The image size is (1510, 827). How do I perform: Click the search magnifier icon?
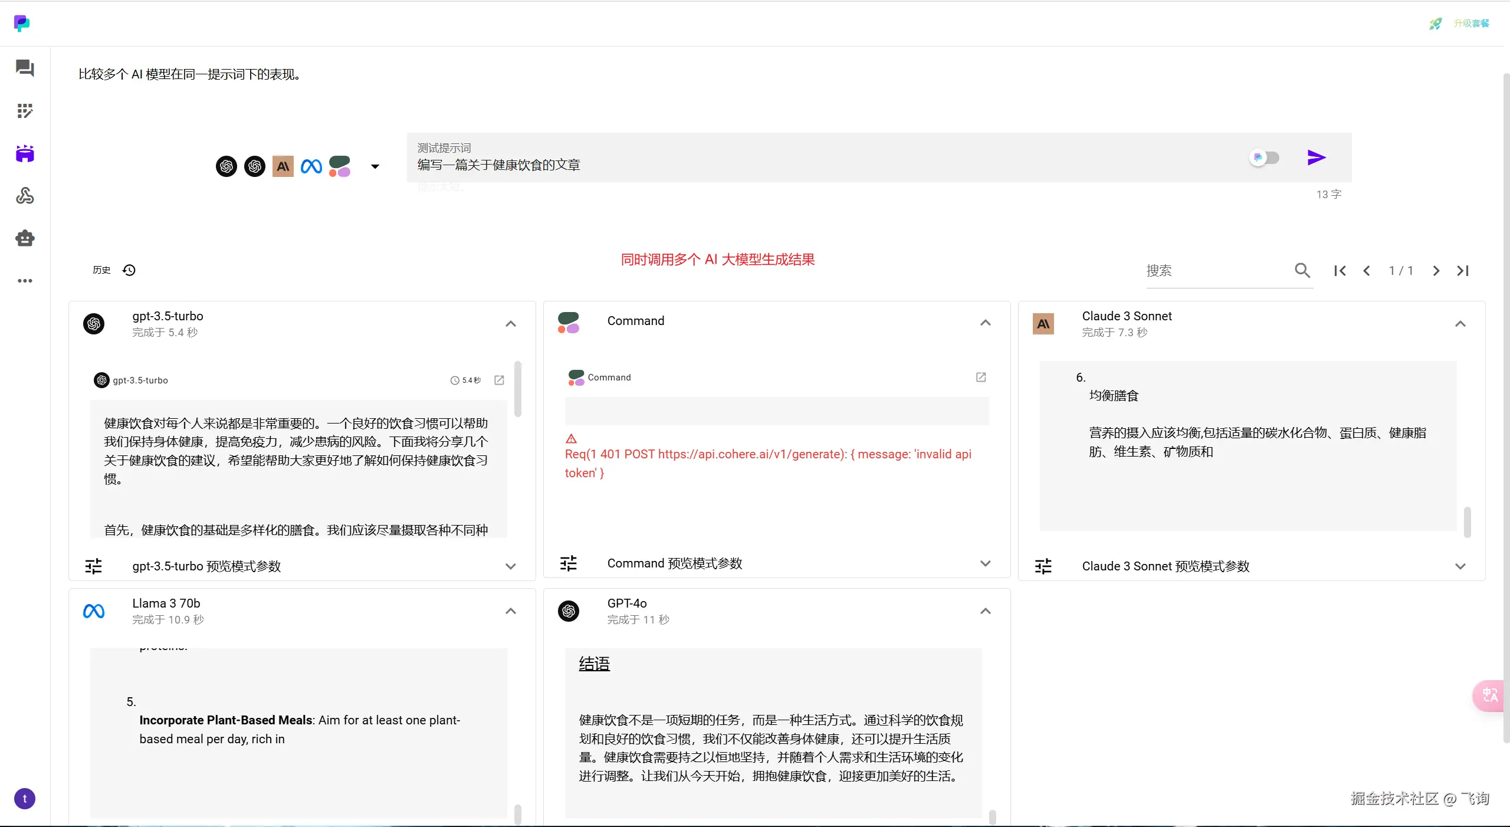click(x=1302, y=271)
